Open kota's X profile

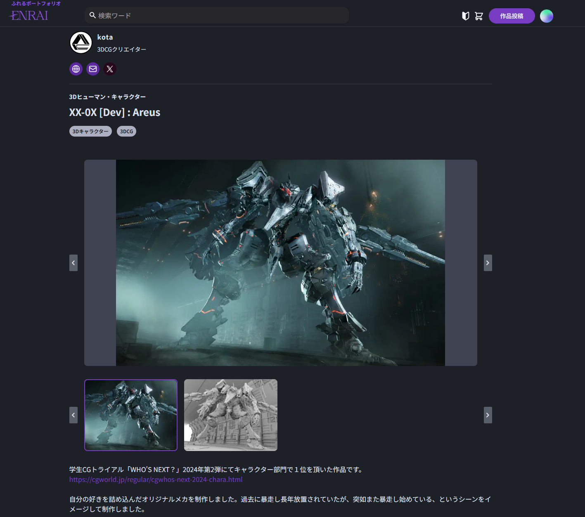click(110, 69)
